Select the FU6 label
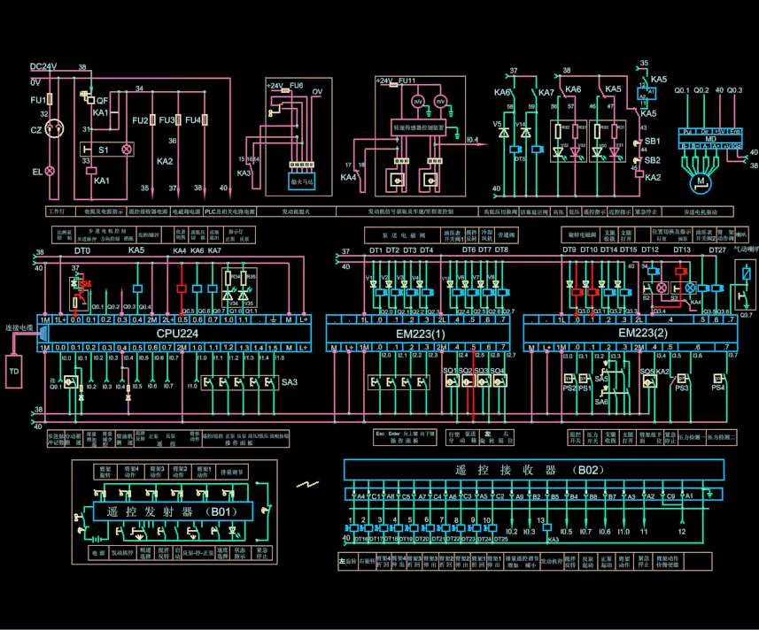Image resolution: width=759 pixels, height=630 pixels. pos(296,86)
